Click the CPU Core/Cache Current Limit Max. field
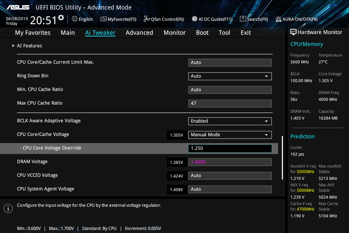Screen dimensions: 349x233 pyautogui.click(x=230, y=63)
